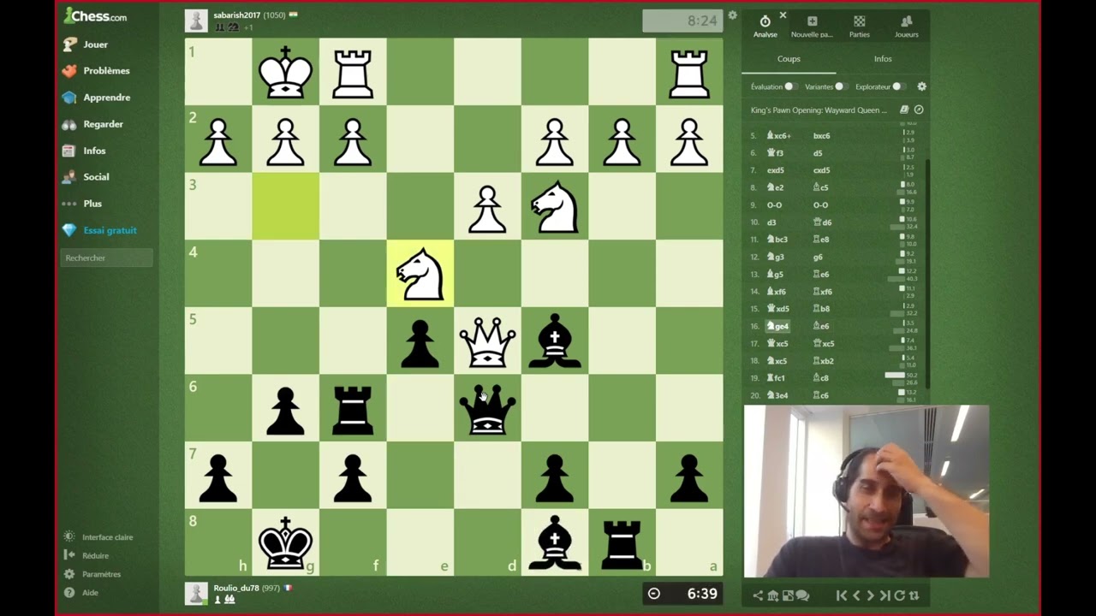Screen dimensions: 1096x616
Task: Select black's move 17 Qxc5
Action: pos(824,344)
